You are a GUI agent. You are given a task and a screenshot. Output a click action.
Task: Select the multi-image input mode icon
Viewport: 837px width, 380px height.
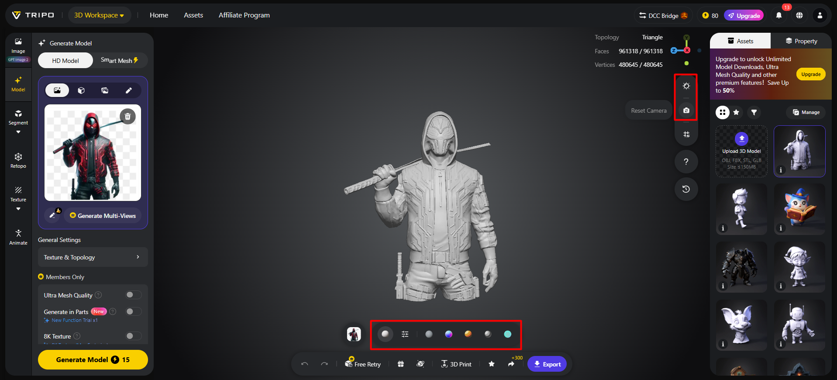coord(105,90)
